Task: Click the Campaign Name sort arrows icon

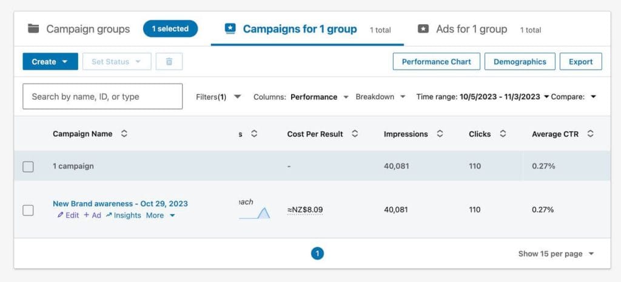Action: [x=124, y=134]
